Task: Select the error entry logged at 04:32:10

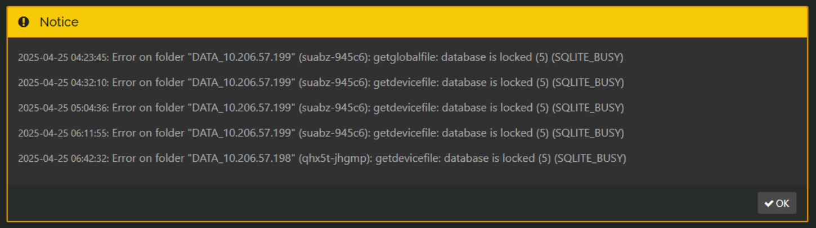Action: coord(321,83)
